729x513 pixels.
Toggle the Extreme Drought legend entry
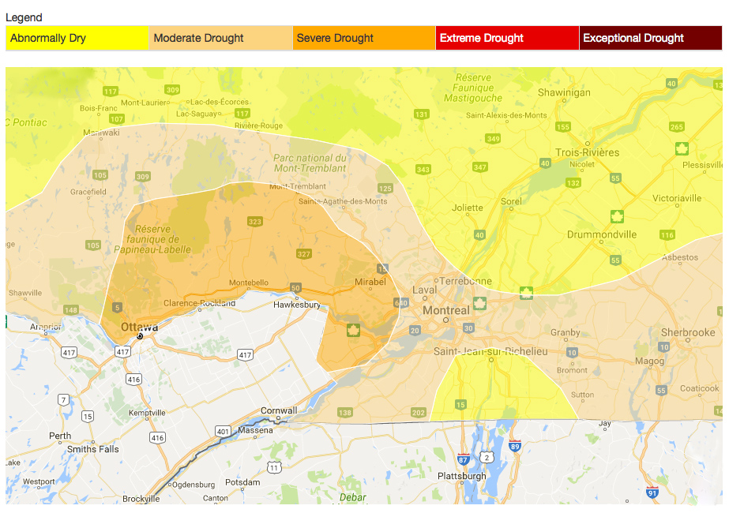(507, 38)
